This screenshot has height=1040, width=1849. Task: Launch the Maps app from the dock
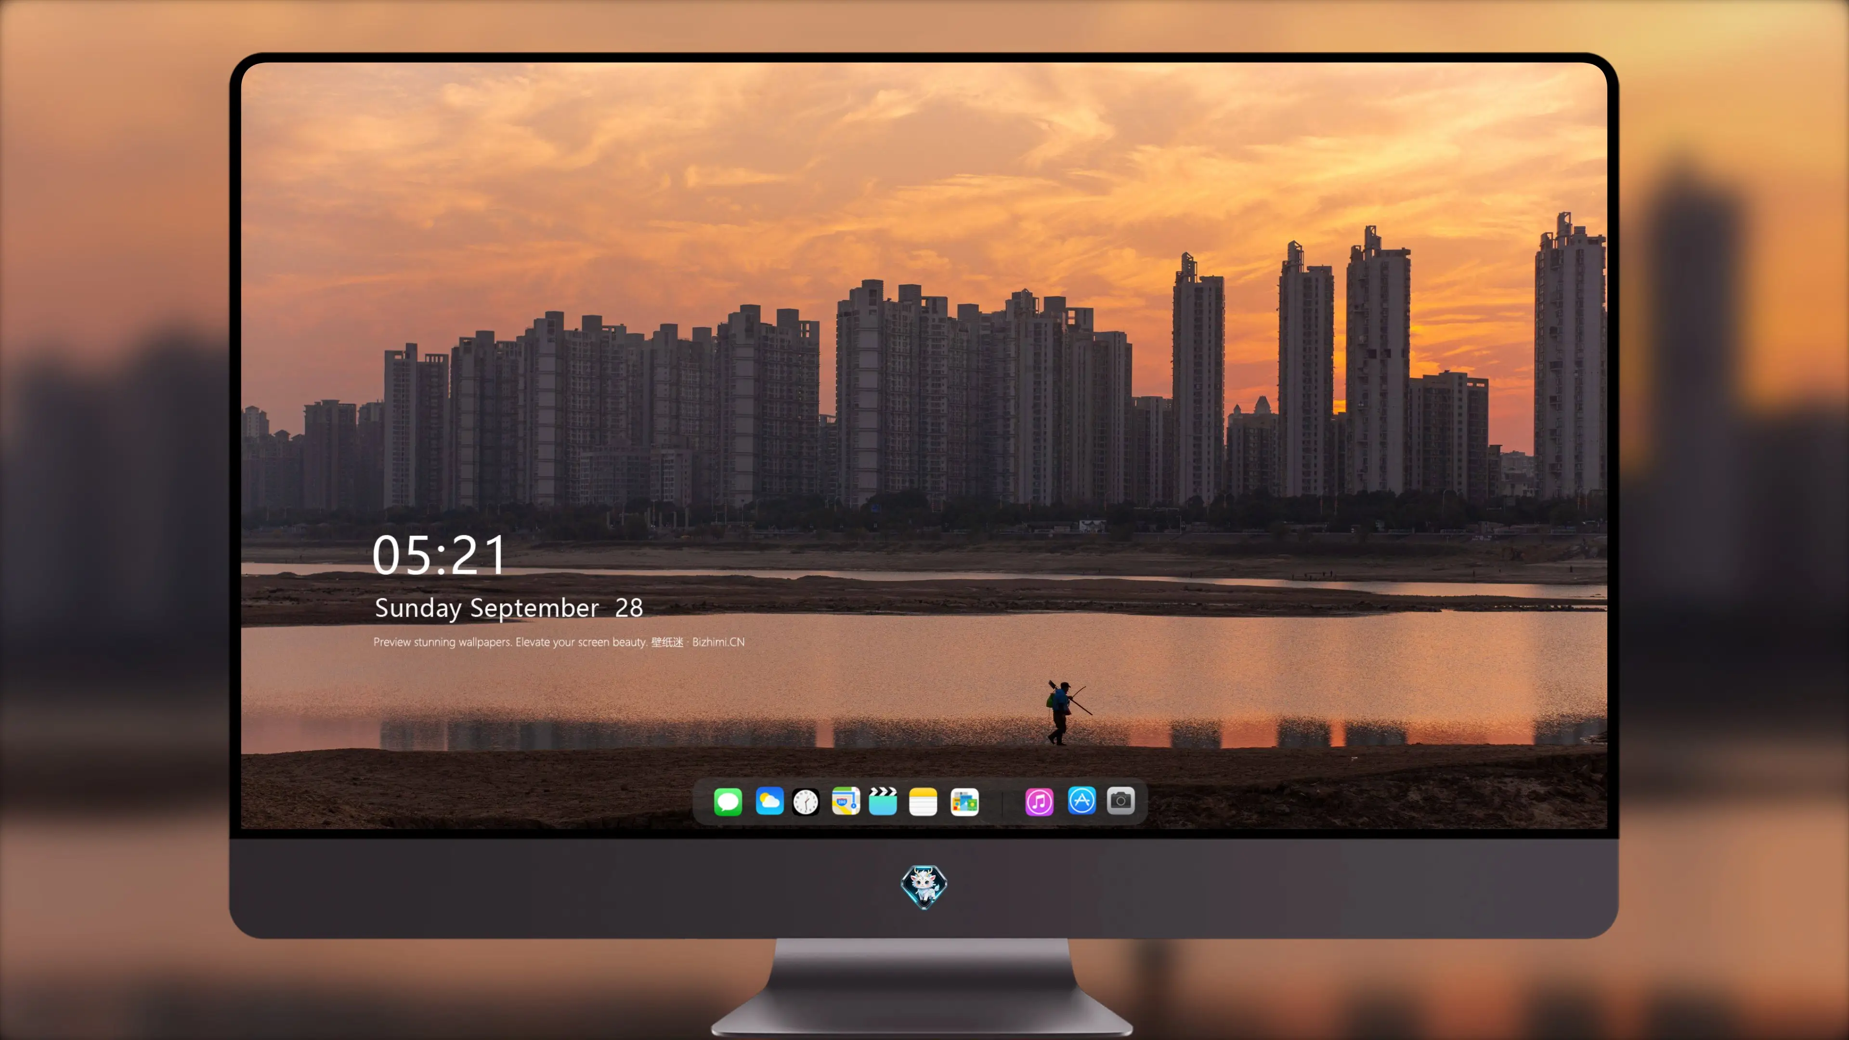[x=846, y=801]
